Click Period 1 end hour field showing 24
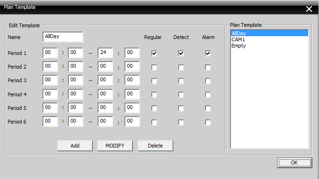 [x=105, y=53]
